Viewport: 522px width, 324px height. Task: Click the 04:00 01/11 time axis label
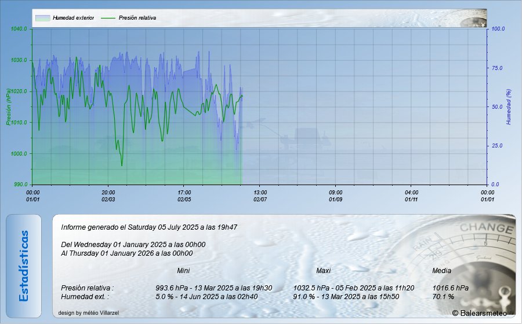411,196
